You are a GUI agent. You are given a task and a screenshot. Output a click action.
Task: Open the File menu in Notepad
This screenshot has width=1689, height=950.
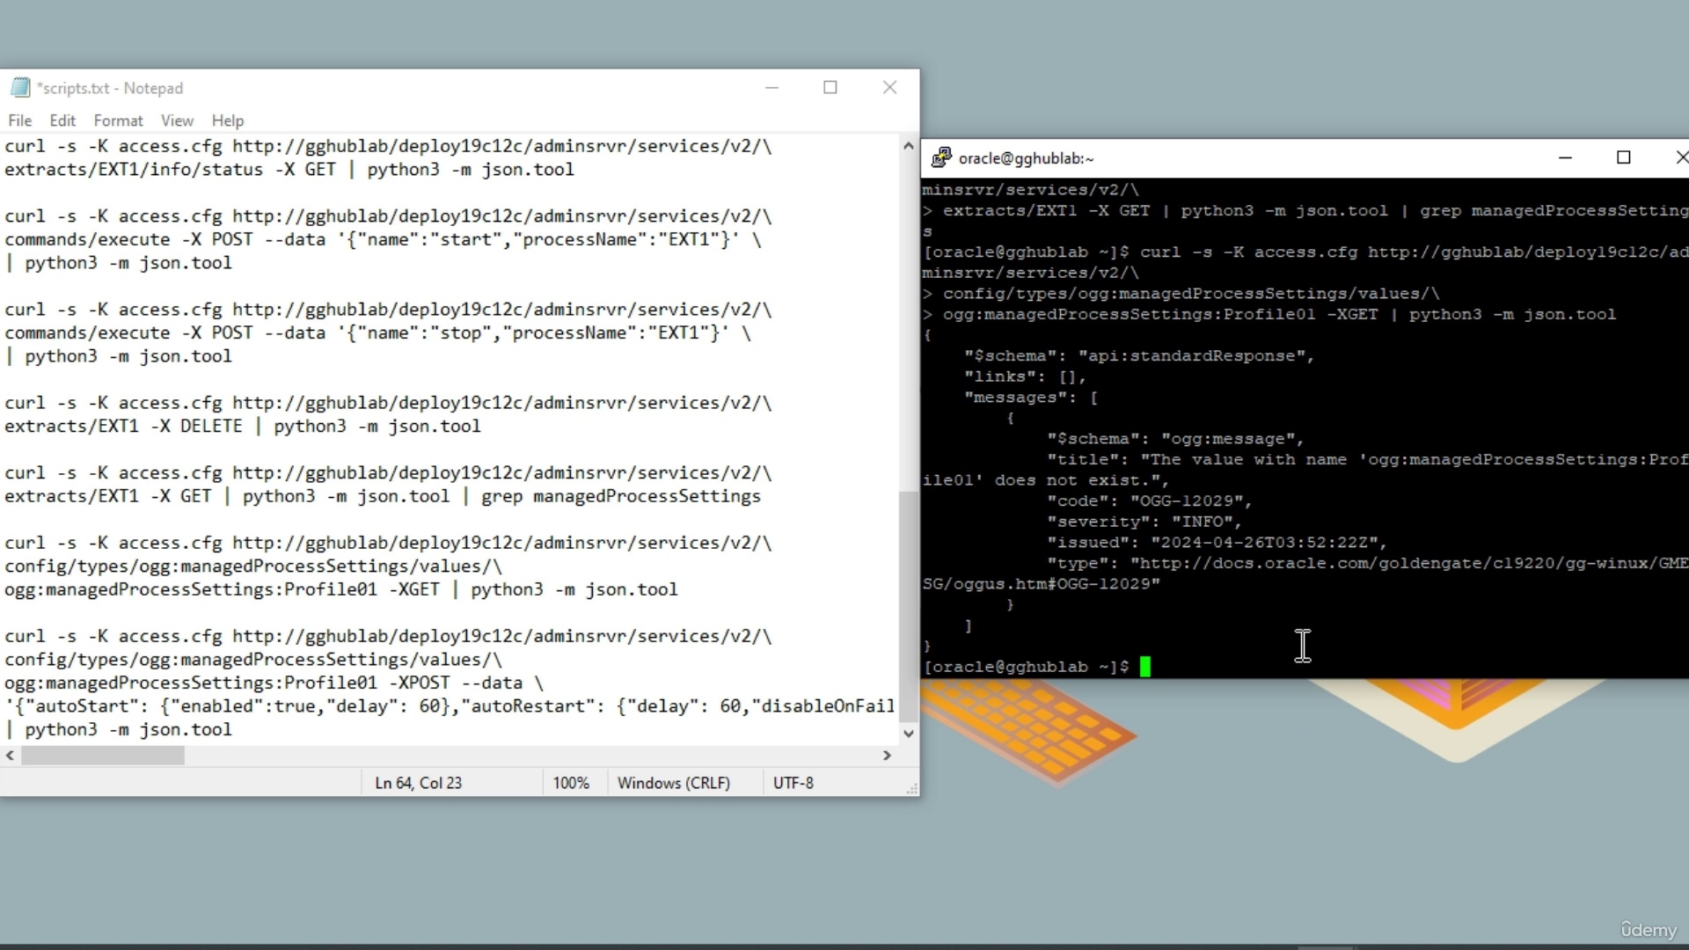[19, 121]
